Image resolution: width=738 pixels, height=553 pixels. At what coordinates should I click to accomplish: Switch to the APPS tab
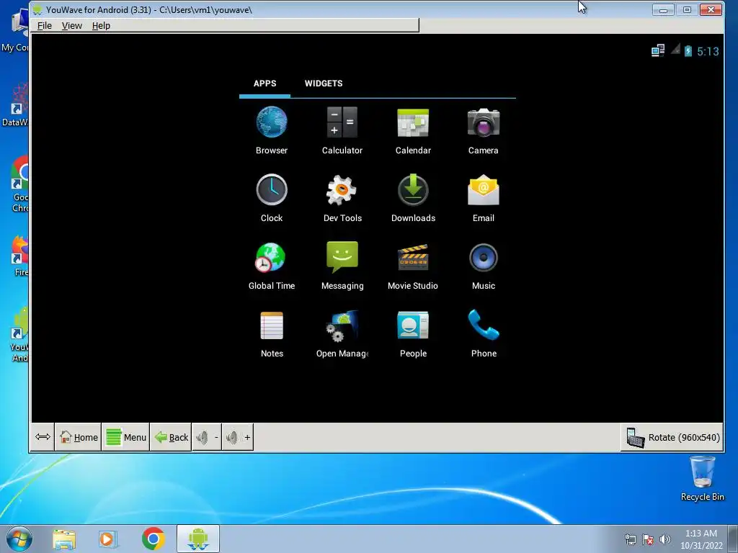coord(264,84)
